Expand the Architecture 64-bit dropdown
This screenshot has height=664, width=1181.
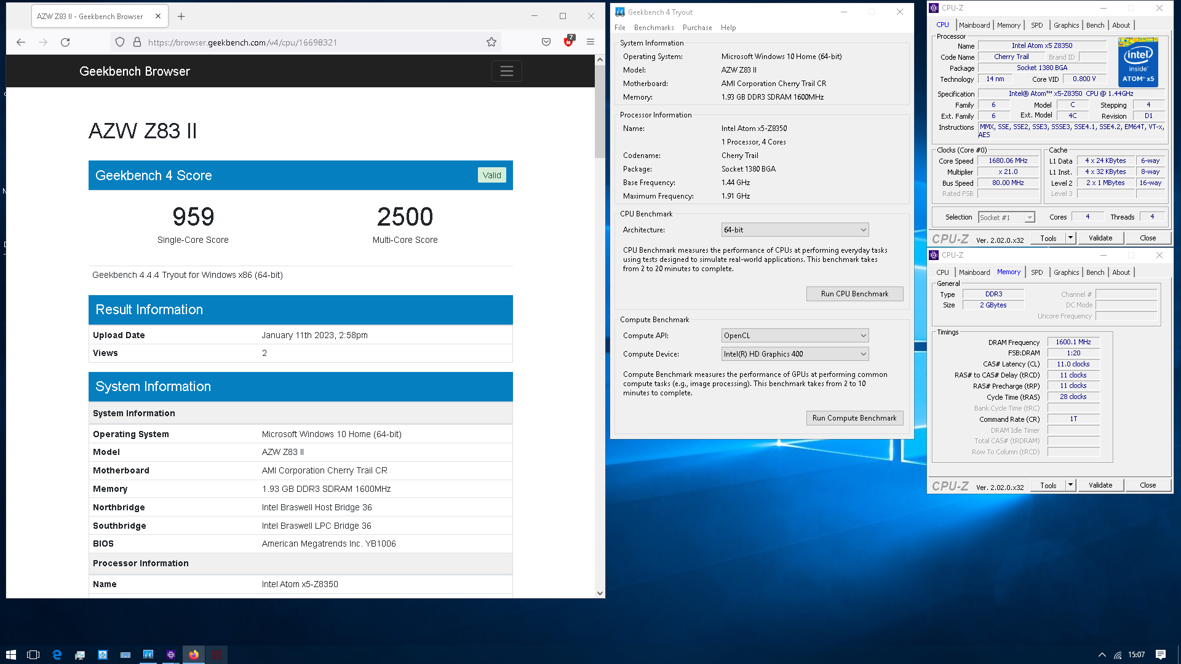coord(795,230)
